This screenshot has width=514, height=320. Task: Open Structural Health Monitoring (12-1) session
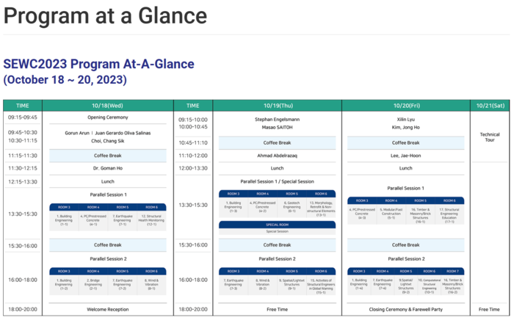click(x=151, y=219)
